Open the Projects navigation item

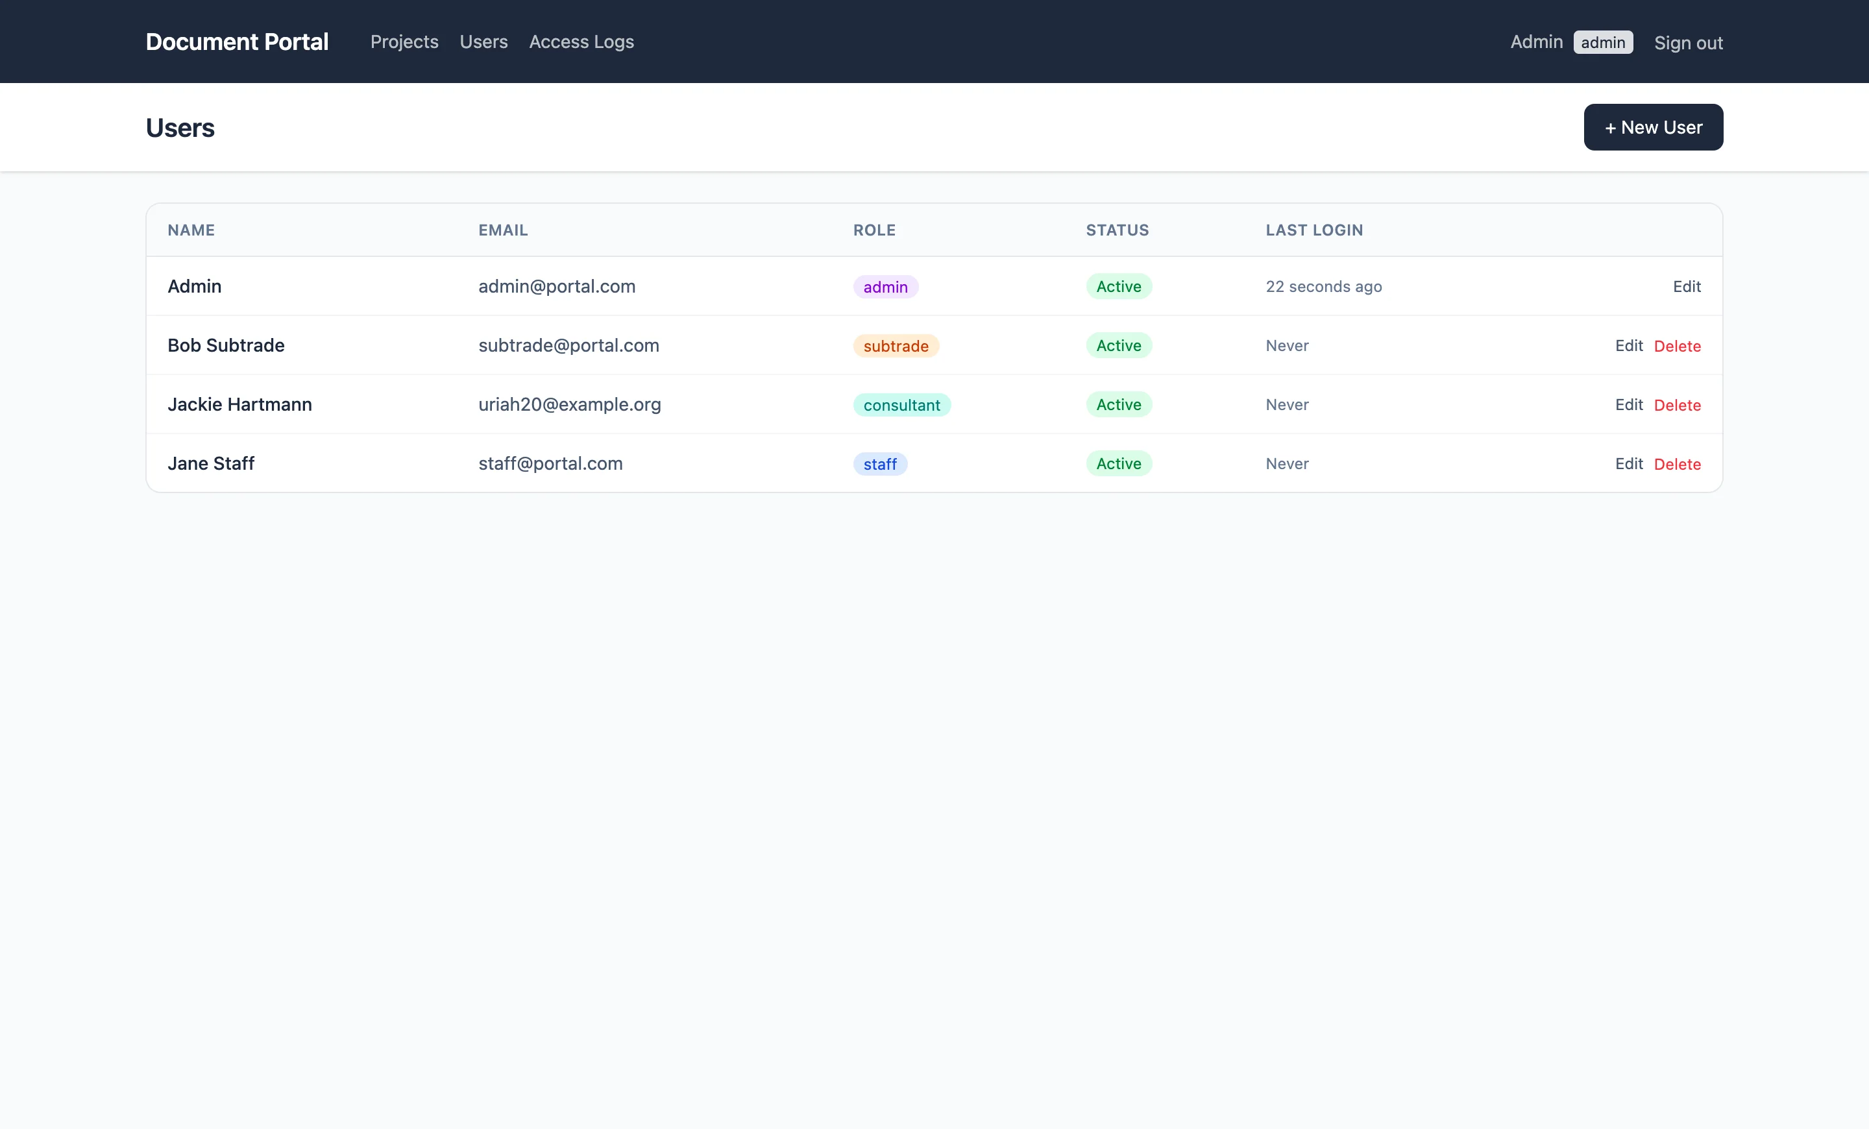[x=404, y=42]
